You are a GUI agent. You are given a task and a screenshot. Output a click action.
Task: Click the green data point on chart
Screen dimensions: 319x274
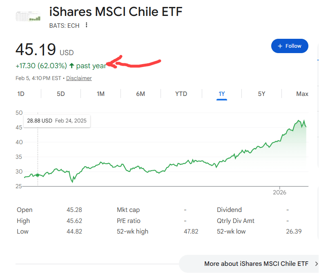(38, 175)
